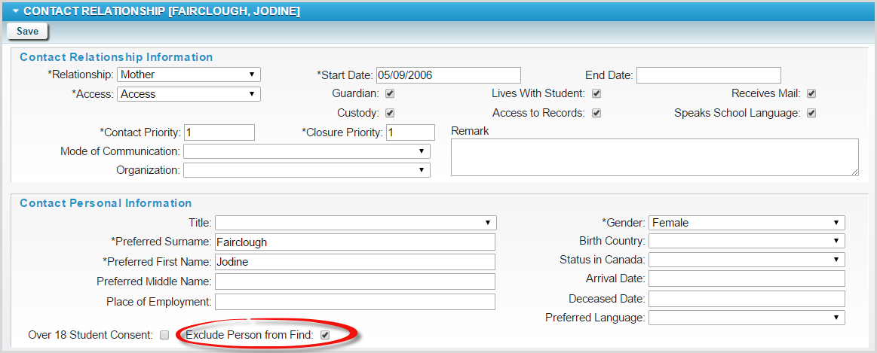Toggle Receives Mail checkbox
Image resolution: width=877 pixels, height=353 pixels.
(811, 94)
